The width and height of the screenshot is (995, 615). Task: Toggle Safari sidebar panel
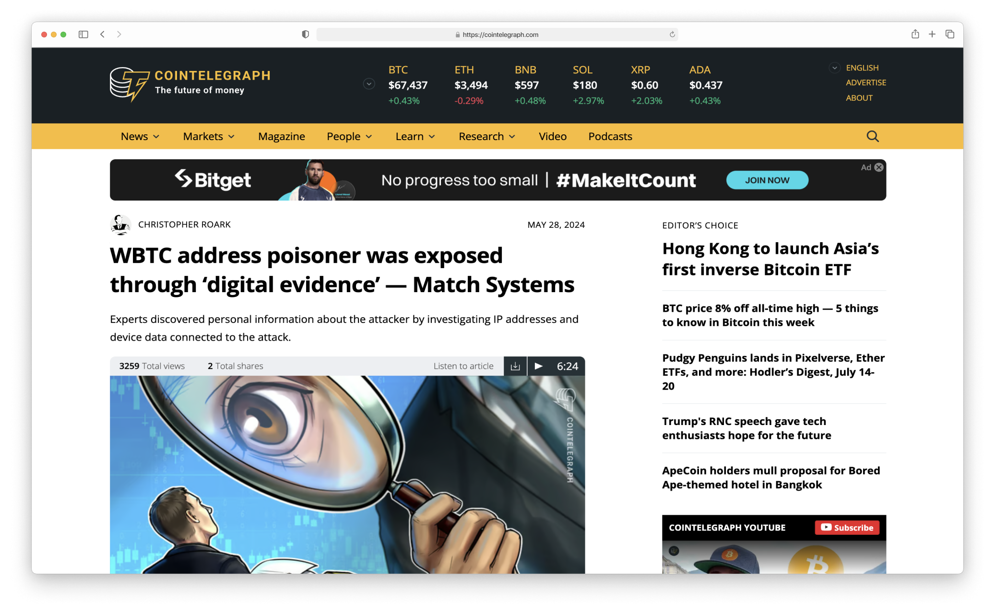coord(83,35)
